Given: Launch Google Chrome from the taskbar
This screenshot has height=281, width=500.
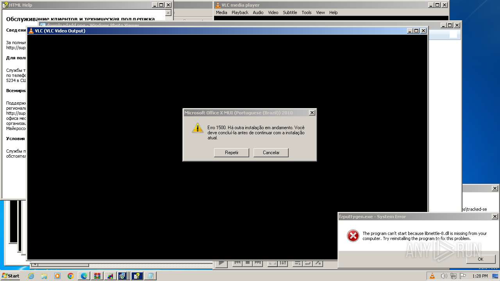Looking at the screenshot, I should (71, 276).
